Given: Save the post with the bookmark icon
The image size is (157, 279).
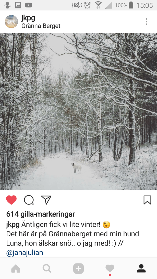Looking at the screenshot, I should tap(147, 200).
